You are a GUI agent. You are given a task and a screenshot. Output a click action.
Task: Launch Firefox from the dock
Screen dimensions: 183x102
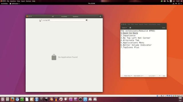click(12, 99)
